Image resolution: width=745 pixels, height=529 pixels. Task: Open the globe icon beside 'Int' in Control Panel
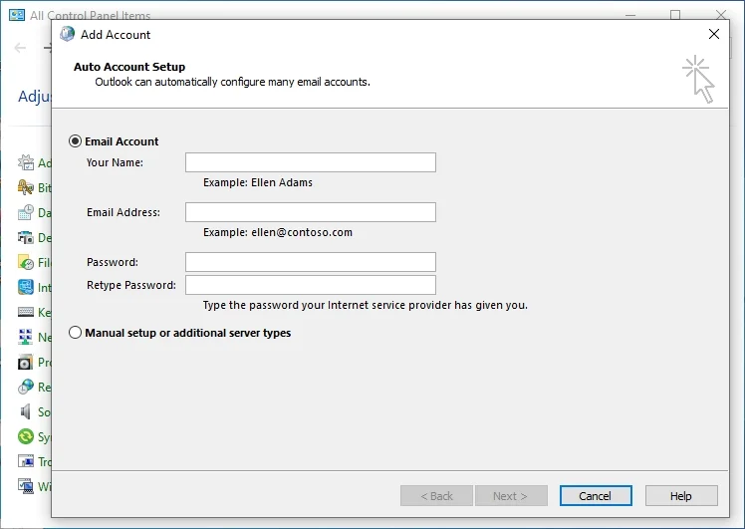(26, 287)
